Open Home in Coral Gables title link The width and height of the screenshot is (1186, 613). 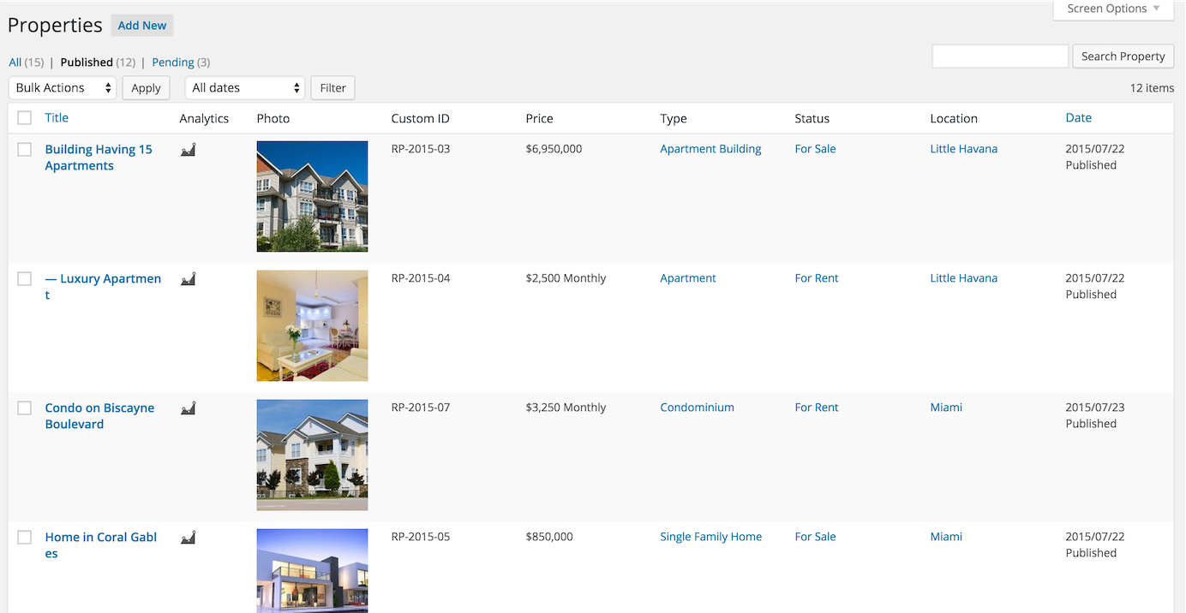pyautogui.click(x=101, y=545)
